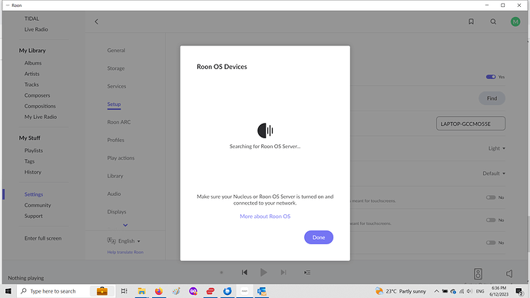Select the Setup settings tab
This screenshot has height=298, width=530.
(114, 104)
